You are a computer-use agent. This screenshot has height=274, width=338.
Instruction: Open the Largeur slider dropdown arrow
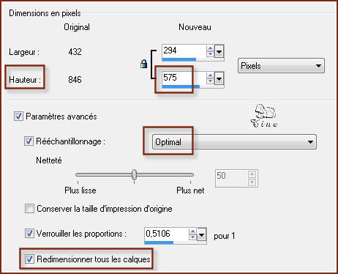click(x=219, y=51)
